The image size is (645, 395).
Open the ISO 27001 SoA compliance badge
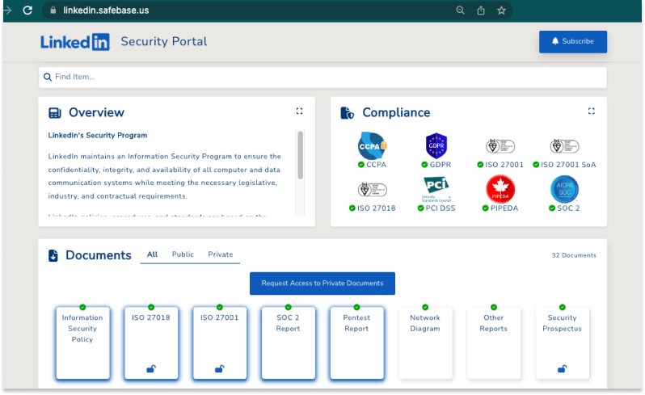click(x=564, y=146)
